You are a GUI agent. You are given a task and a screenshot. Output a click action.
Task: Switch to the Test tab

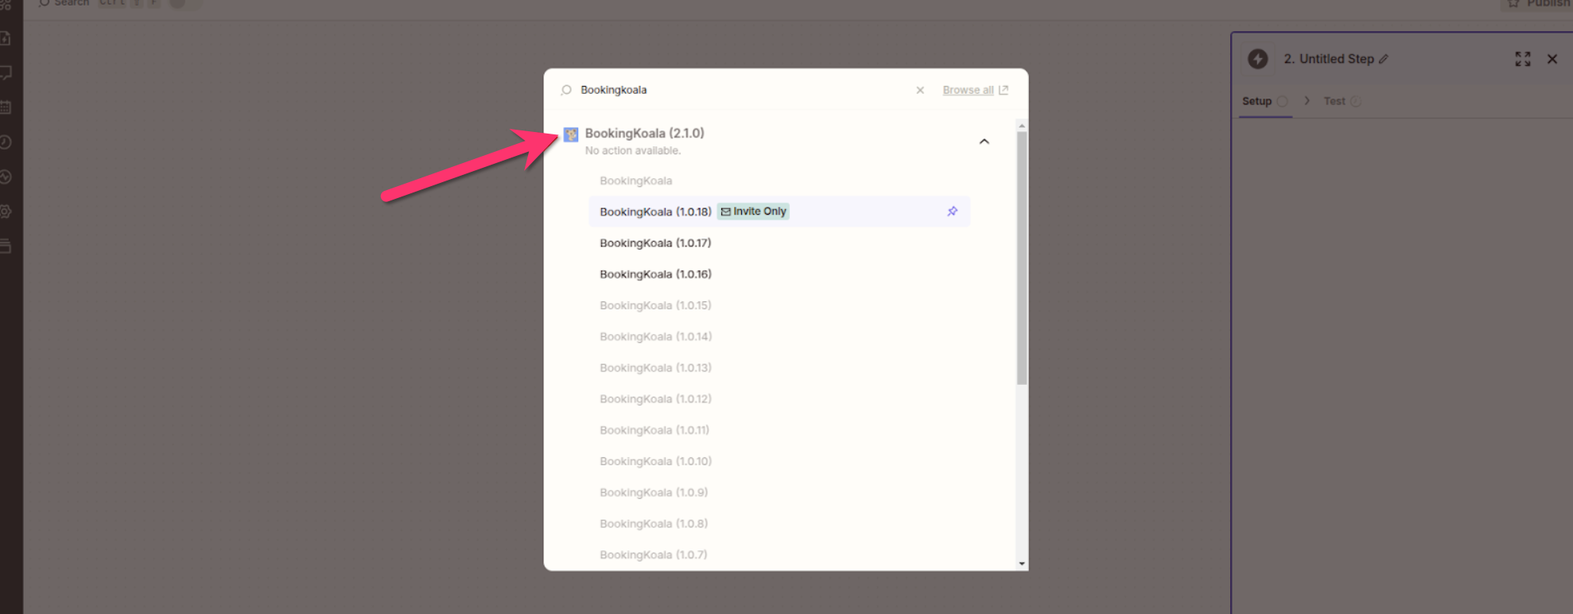pyautogui.click(x=1342, y=101)
